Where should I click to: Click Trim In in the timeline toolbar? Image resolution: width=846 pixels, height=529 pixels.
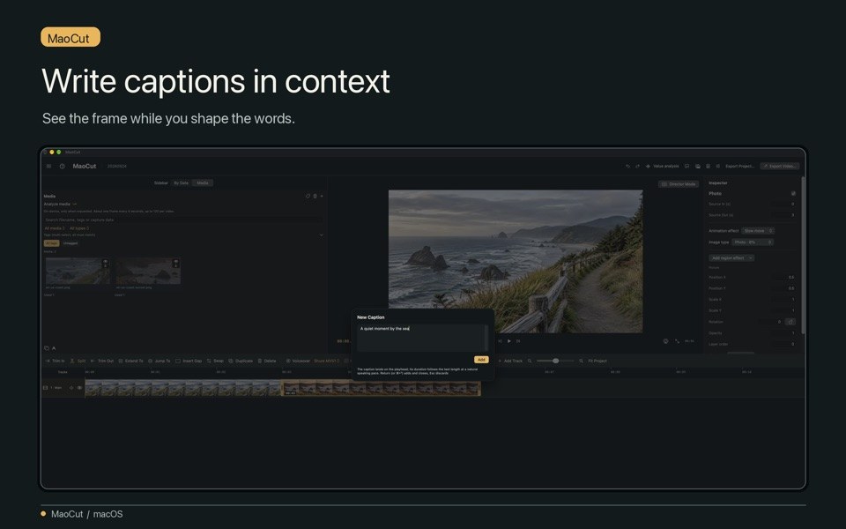click(x=55, y=361)
